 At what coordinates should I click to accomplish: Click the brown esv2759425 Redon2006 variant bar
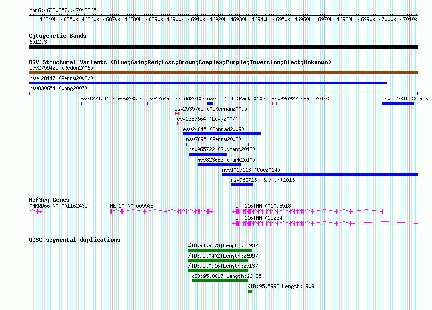pyautogui.click(x=223, y=73)
